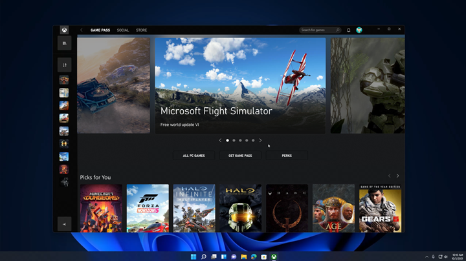Screen dimensions: 466x261
Task: Open the Age of Empires II tile
Action: (333, 208)
